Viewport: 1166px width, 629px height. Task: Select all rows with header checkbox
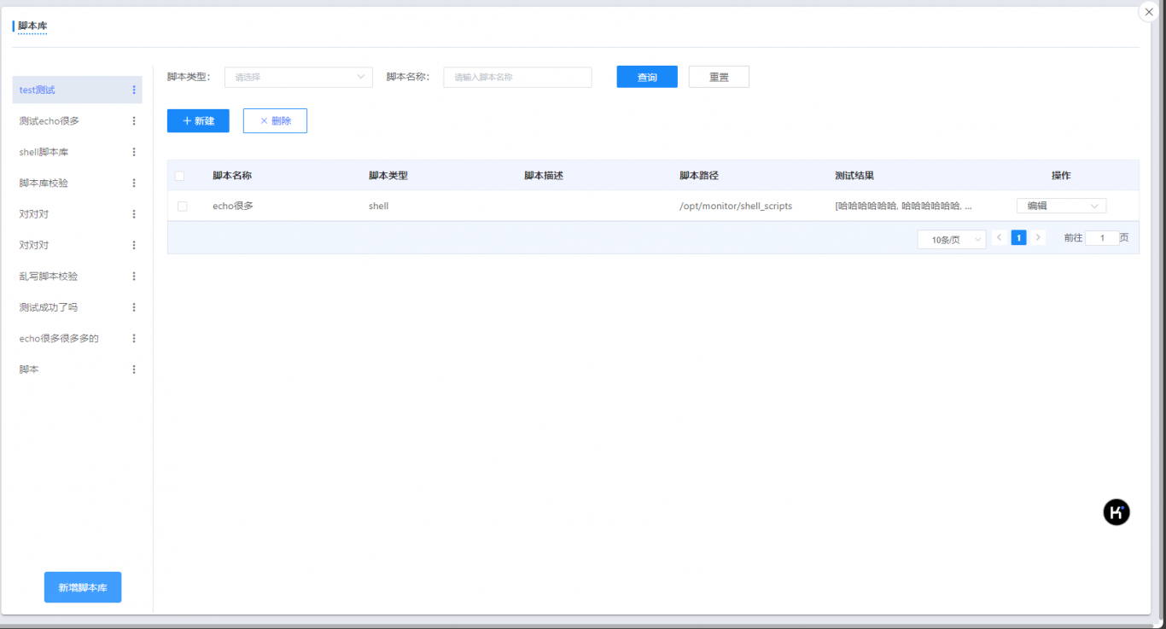pos(179,176)
